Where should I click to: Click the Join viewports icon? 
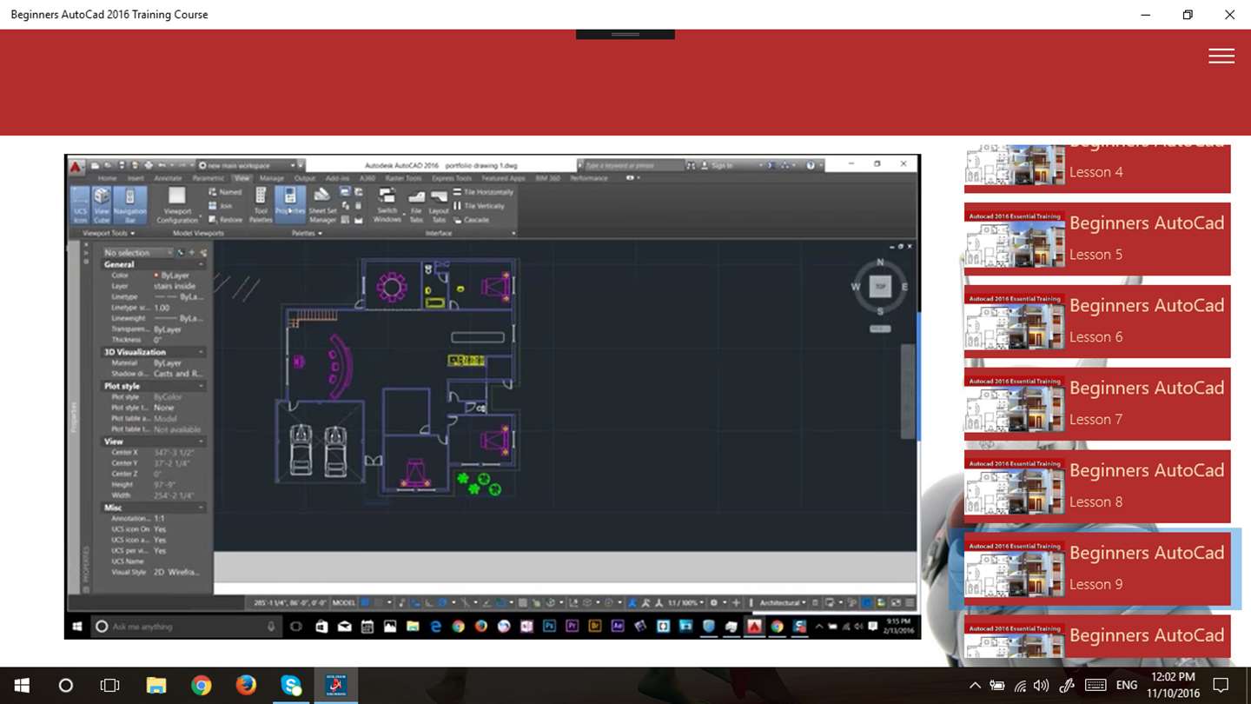point(221,206)
